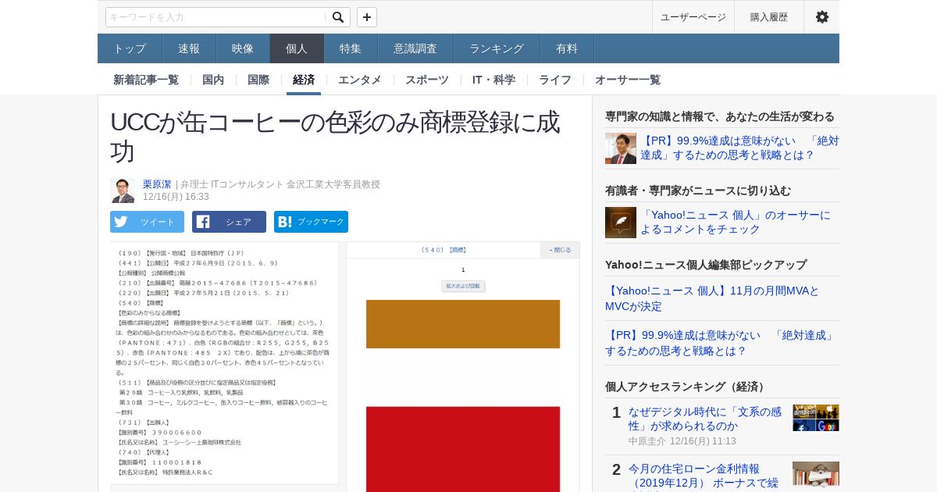The image size is (937, 492).
Task: Select 国内 category
Action: coord(213,80)
